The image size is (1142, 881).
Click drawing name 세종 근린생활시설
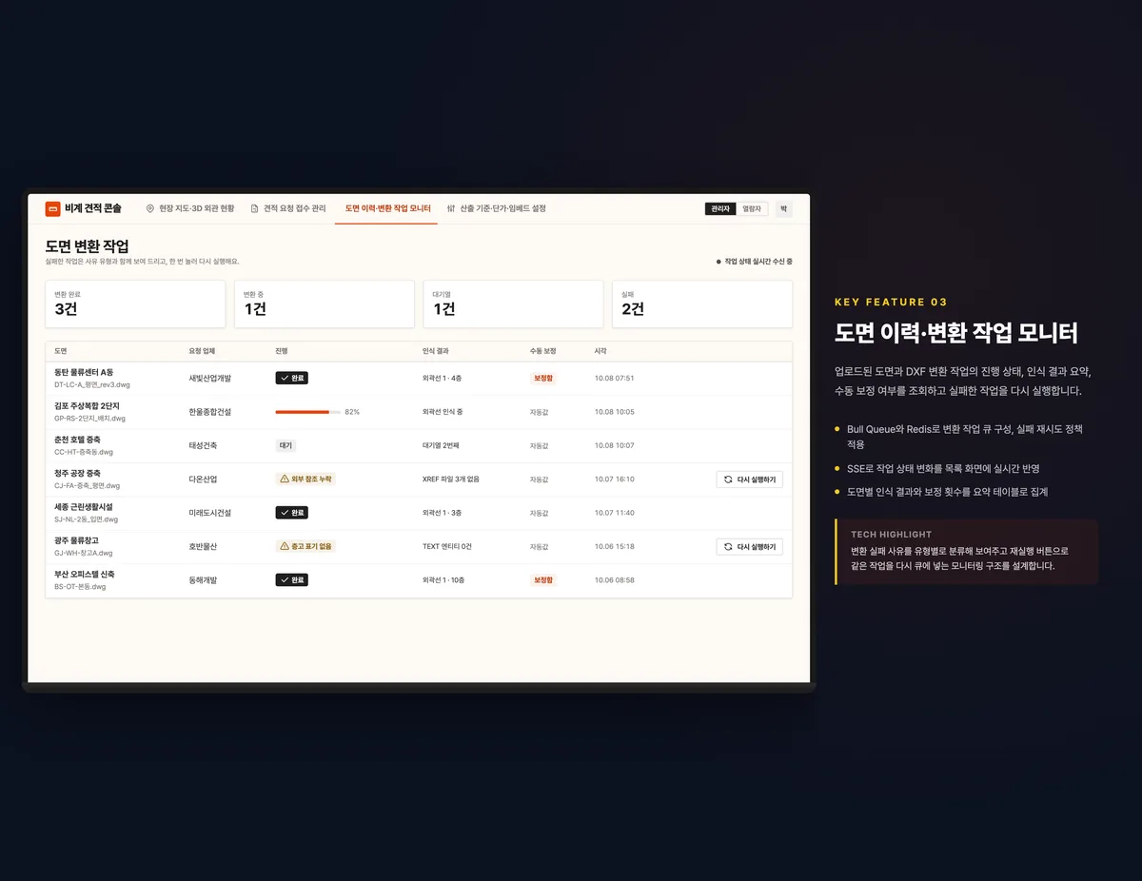[85, 507]
